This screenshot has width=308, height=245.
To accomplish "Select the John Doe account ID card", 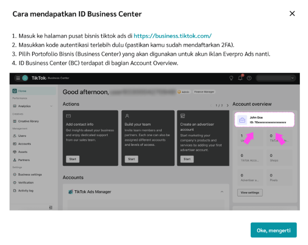I will (x=264, y=119).
